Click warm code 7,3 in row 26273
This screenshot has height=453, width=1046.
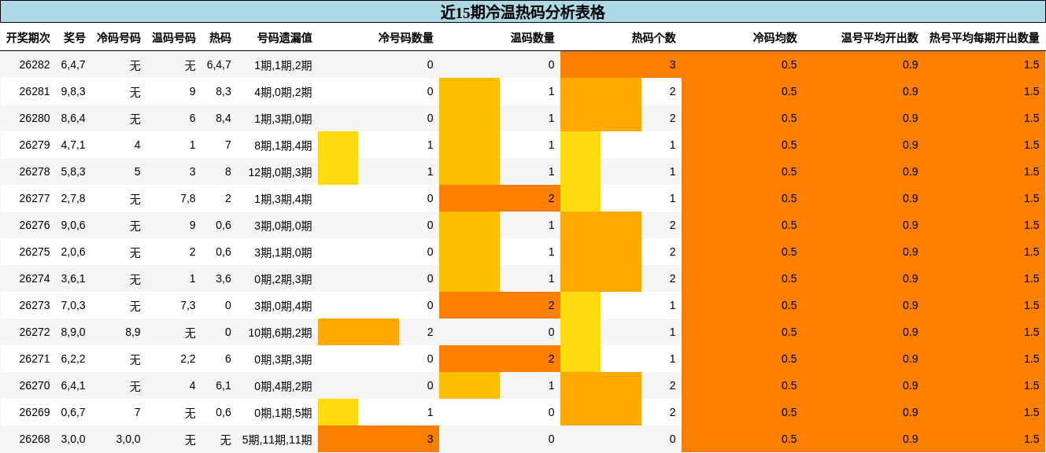(x=188, y=305)
